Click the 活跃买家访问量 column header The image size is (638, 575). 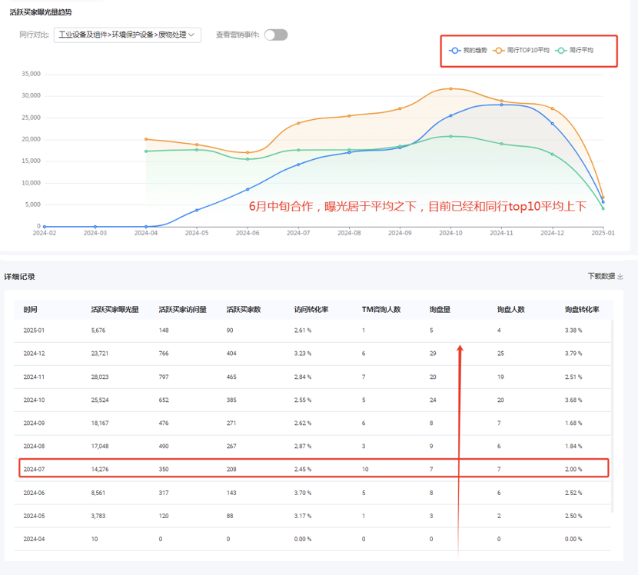click(x=182, y=309)
